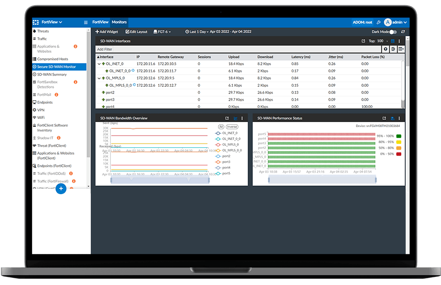
Task: Switch to the FortiView tab
Action: tap(100, 22)
